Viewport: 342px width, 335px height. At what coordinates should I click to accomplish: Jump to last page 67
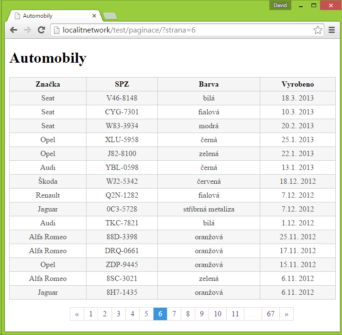(x=271, y=314)
